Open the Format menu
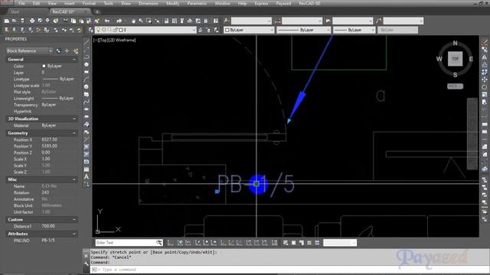 coord(89,3)
